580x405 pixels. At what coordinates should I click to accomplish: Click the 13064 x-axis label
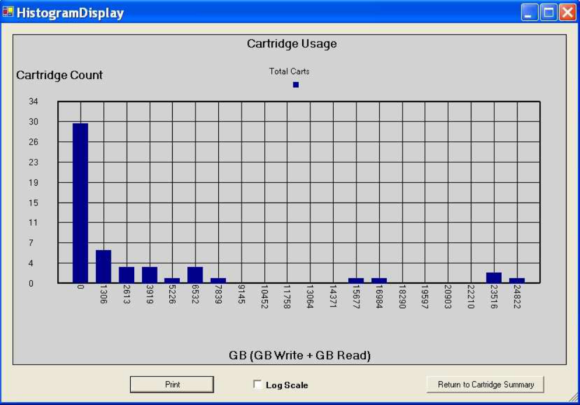coord(310,296)
